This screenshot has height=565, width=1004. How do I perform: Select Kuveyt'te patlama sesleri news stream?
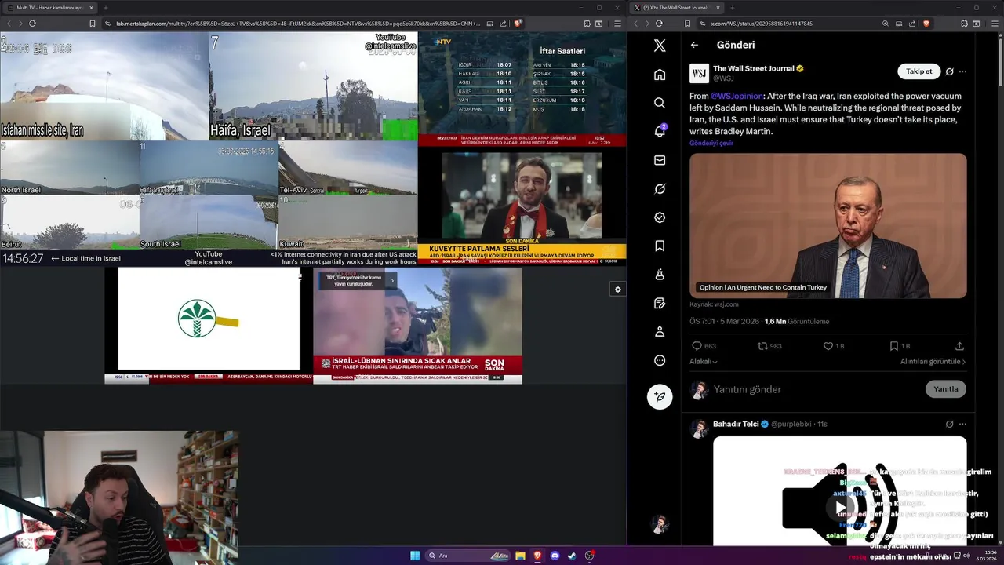click(x=522, y=206)
